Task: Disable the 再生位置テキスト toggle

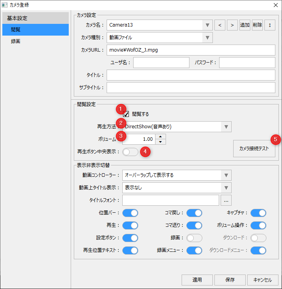Action: (x=130, y=250)
